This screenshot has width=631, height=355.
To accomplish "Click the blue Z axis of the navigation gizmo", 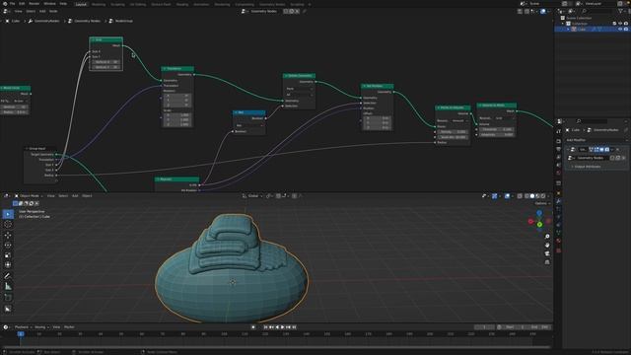I will pos(539,213).
